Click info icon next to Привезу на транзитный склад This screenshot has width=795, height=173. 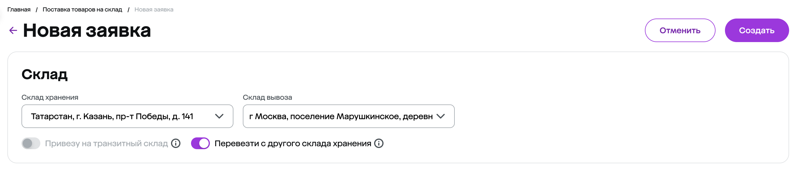coord(176,143)
